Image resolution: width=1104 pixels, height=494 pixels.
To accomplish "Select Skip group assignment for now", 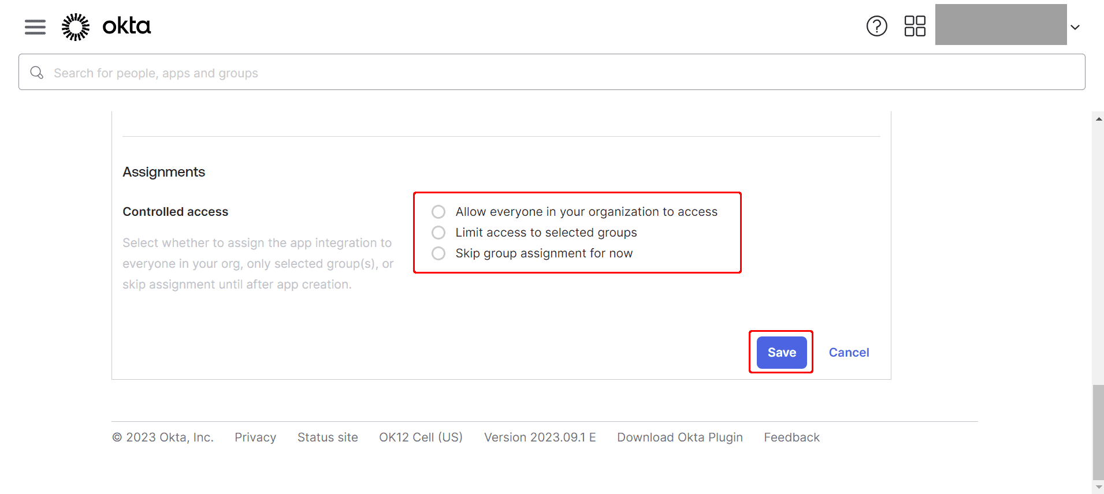I will 438,253.
